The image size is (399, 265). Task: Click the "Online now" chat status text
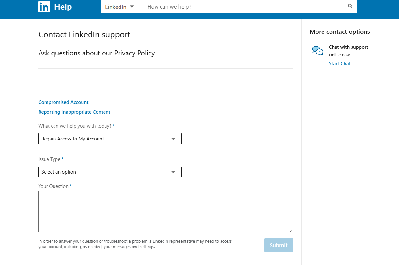pyautogui.click(x=339, y=55)
